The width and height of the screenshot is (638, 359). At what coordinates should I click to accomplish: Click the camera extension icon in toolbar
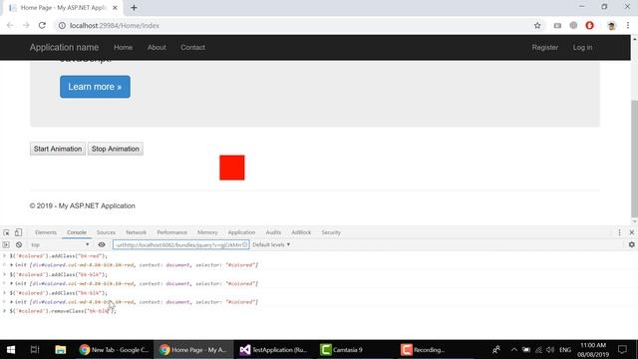557,25
